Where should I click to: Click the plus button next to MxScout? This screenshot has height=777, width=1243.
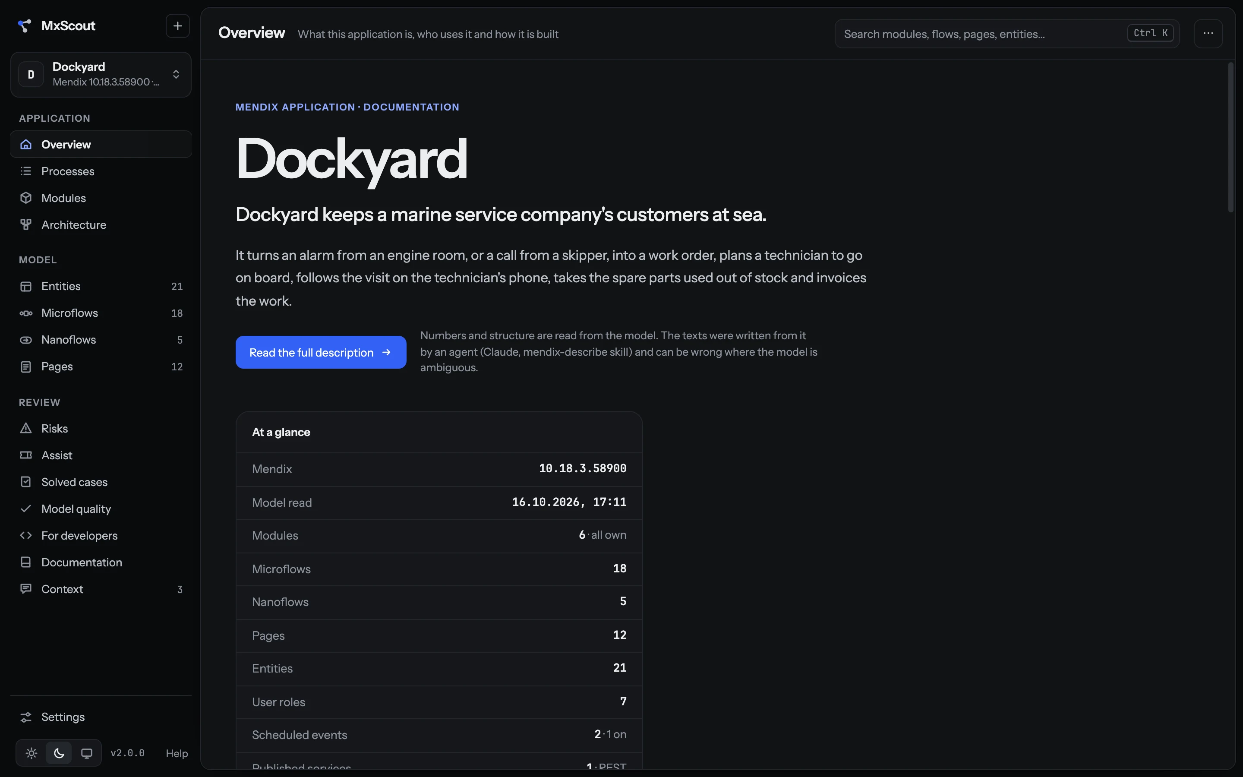[178, 26]
